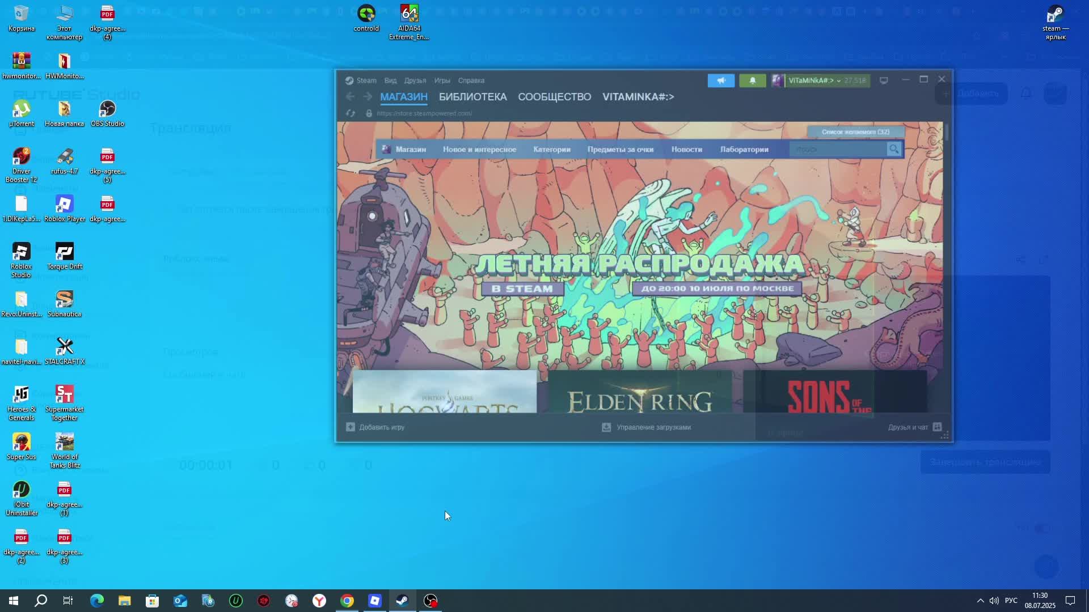
Task: Expand the Категории menu
Action: (x=552, y=150)
